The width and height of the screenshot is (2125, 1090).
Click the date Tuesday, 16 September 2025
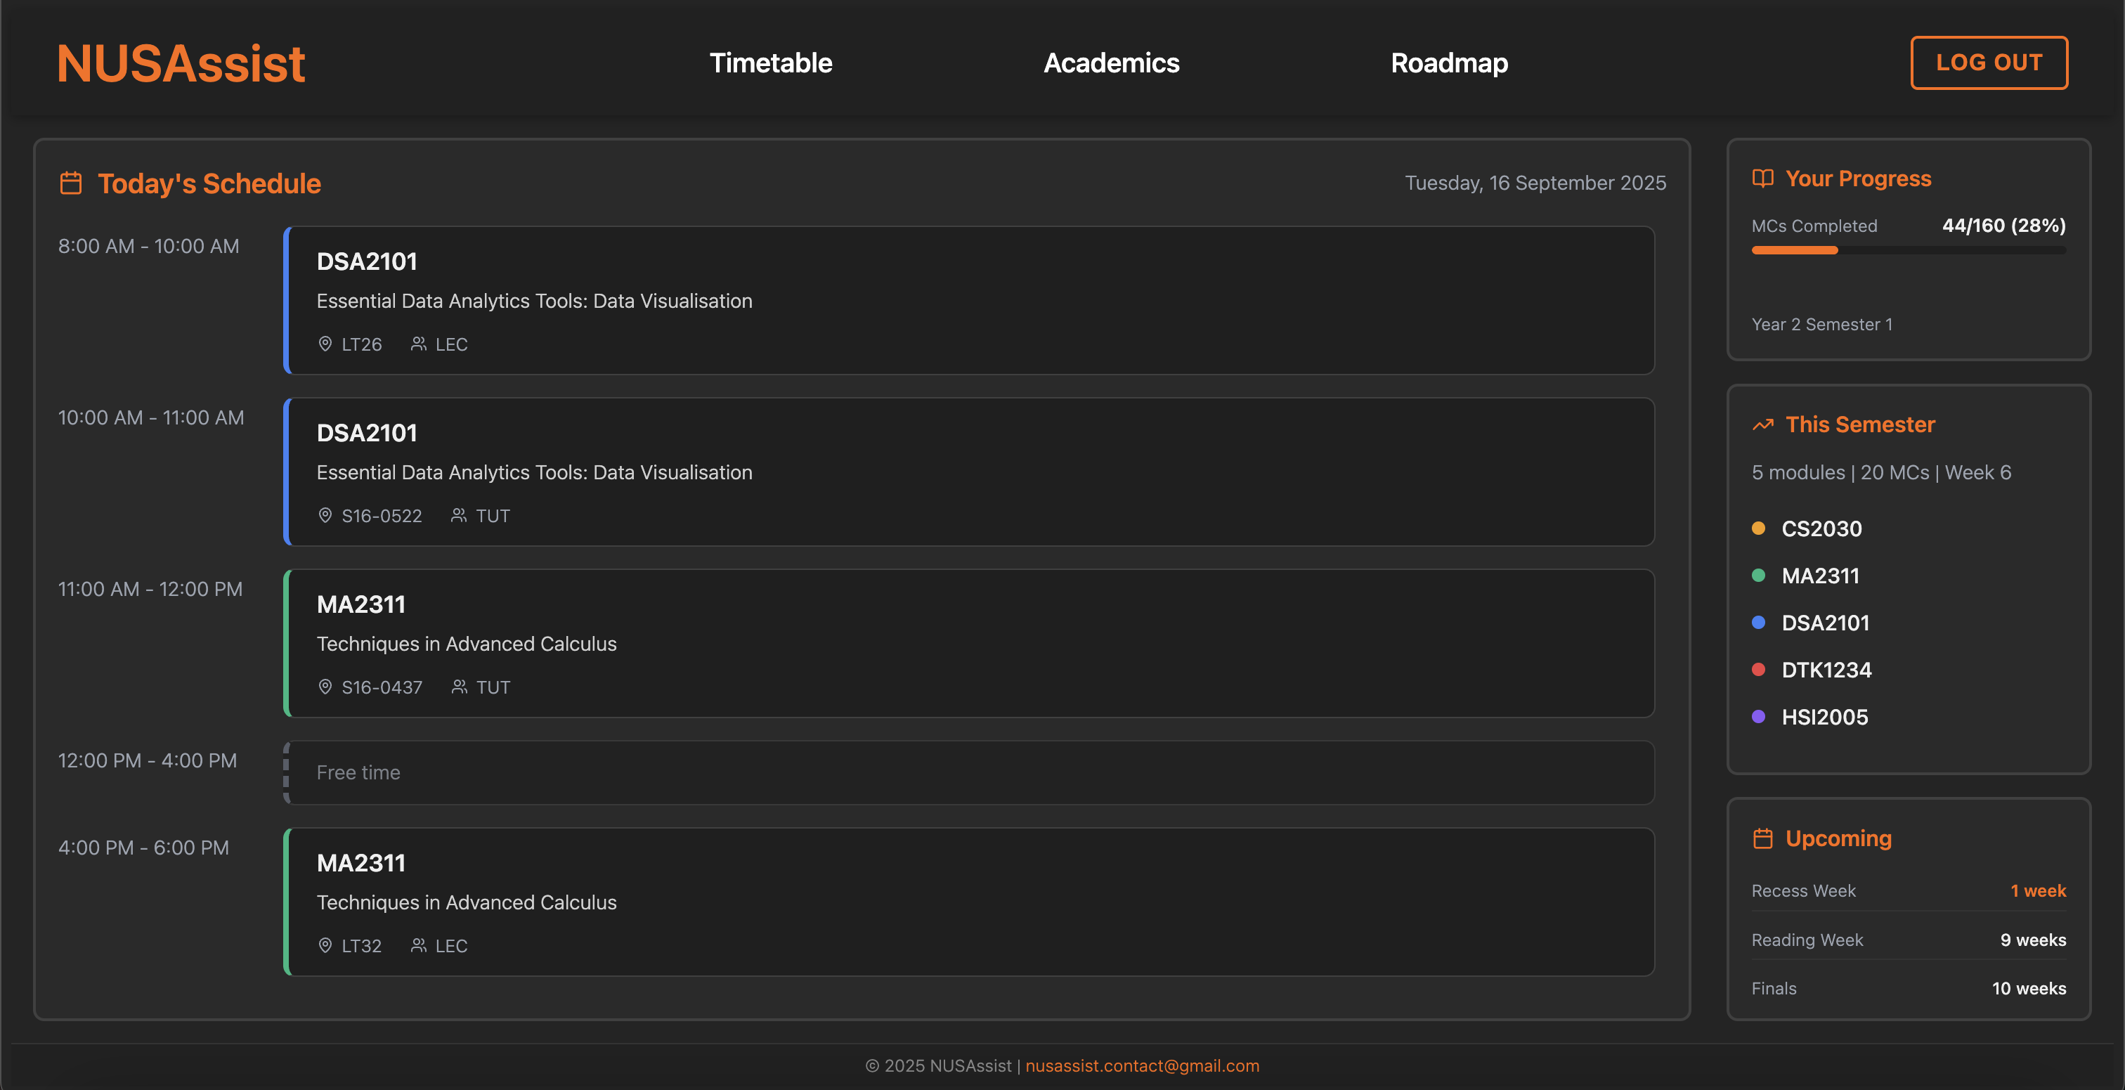click(1535, 183)
